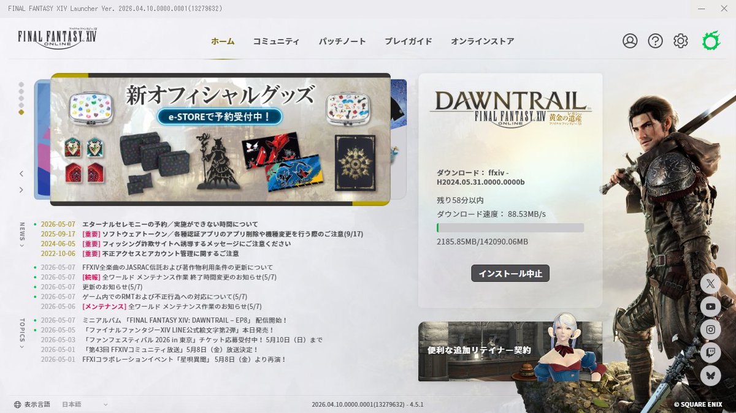
Task: Select the first banner carousel dot
Action: tap(21, 85)
